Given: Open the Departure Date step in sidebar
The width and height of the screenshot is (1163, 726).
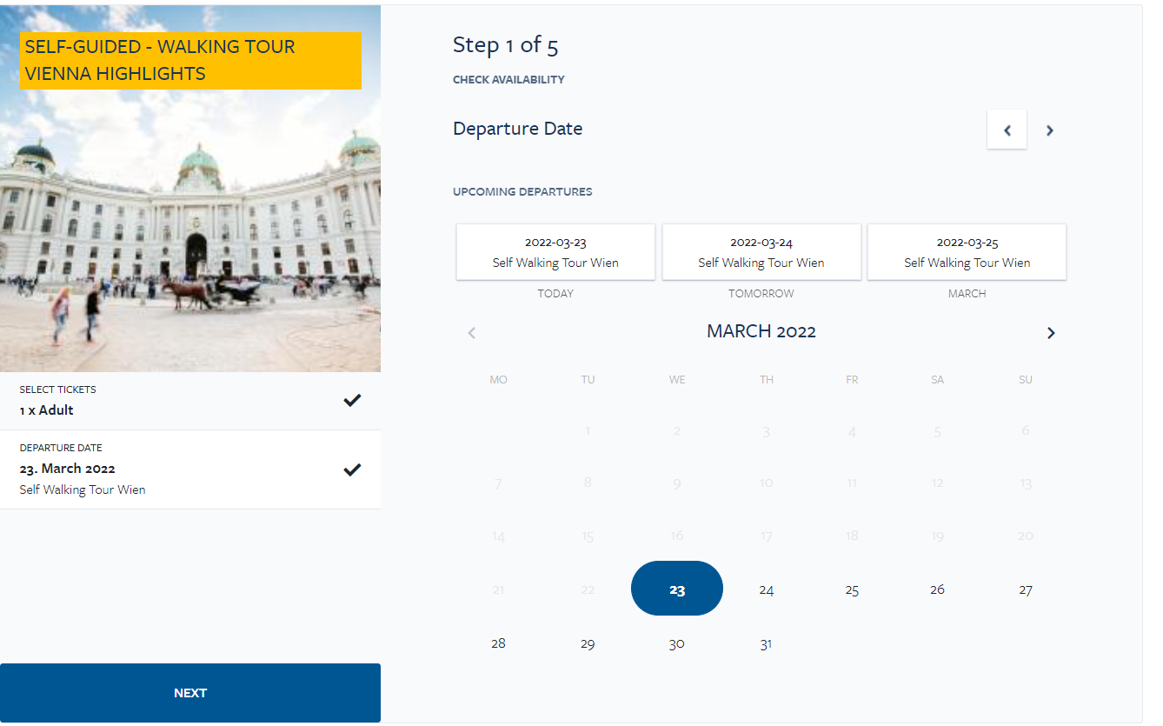Looking at the screenshot, I should point(190,470).
